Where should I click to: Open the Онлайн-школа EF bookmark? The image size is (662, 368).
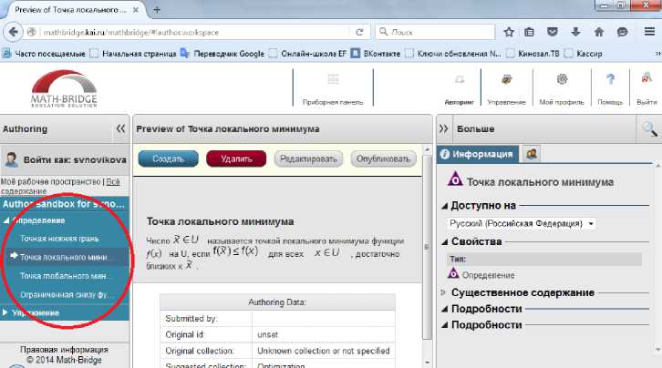pyautogui.click(x=308, y=54)
